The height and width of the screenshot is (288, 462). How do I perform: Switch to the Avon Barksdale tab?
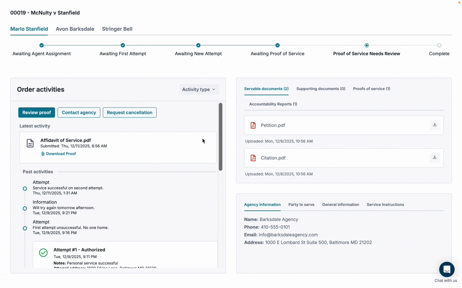(75, 29)
